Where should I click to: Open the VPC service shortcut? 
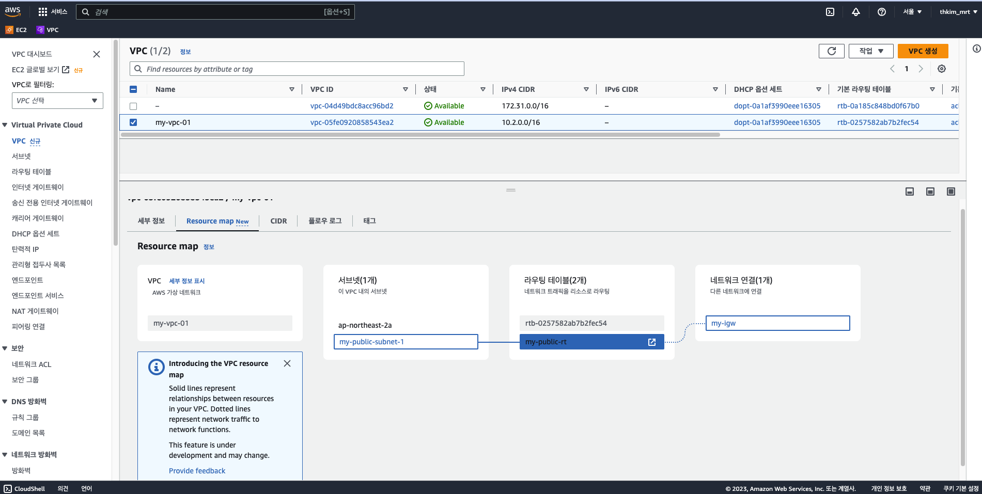click(48, 30)
